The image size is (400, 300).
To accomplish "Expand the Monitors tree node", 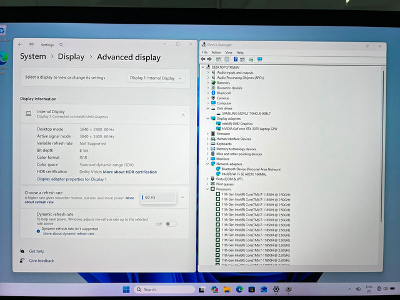I will (x=207, y=159).
